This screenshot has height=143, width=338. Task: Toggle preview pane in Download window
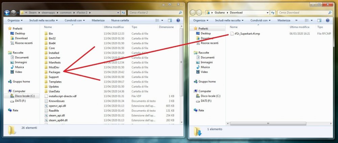tap(319, 21)
